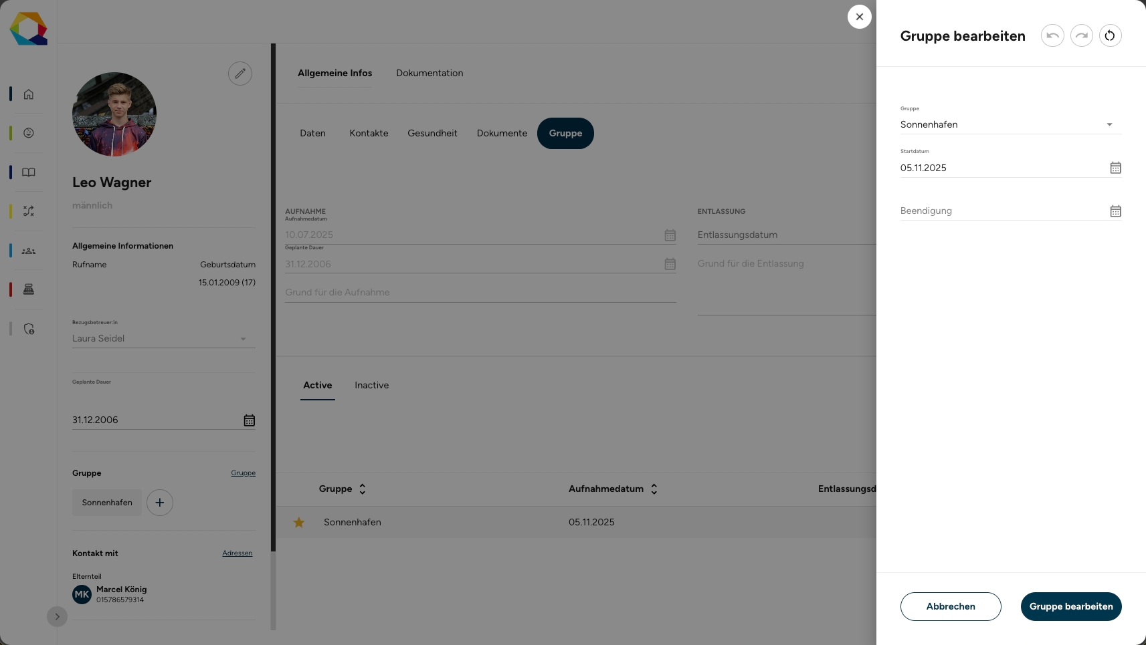Open the book icon in sidebar
Image resolution: width=1146 pixels, height=645 pixels.
tap(29, 172)
